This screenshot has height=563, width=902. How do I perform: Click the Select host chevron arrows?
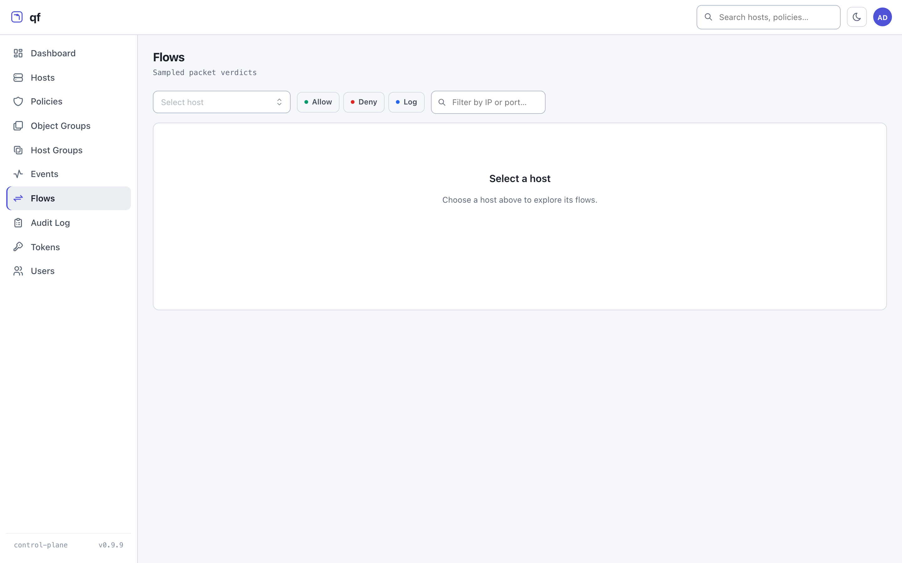click(x=279, y=102)
